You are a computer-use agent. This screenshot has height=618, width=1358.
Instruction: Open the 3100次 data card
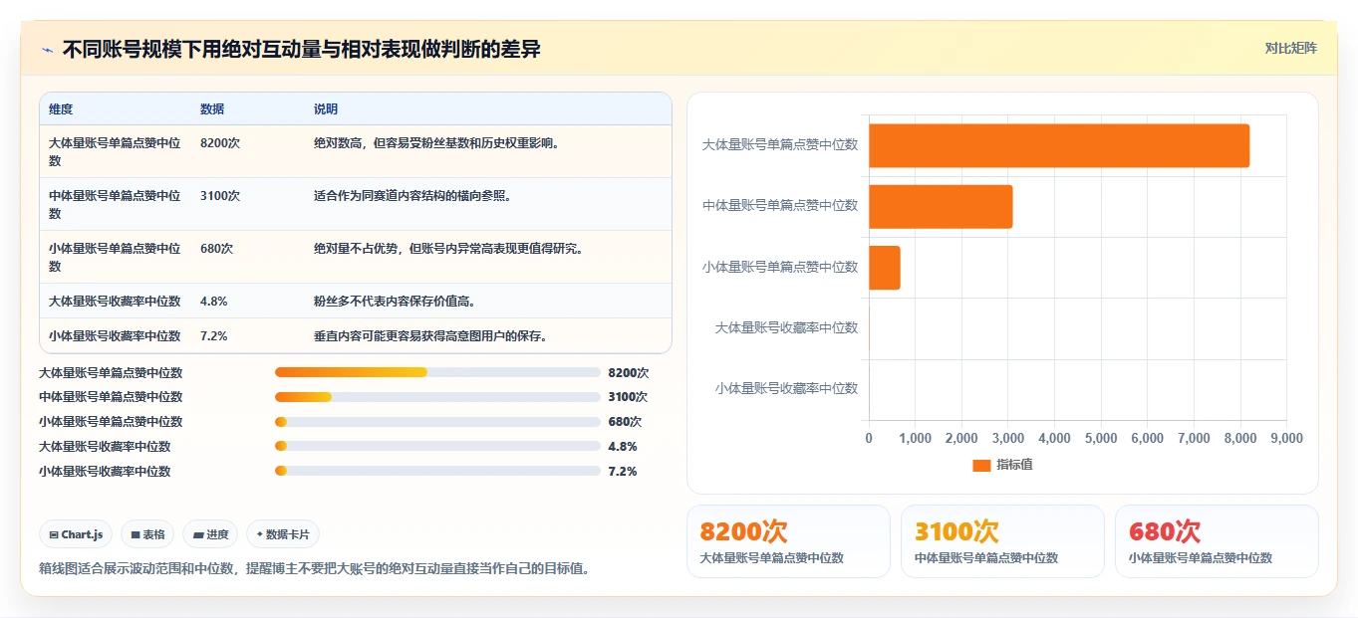[x=1002, y=541]
